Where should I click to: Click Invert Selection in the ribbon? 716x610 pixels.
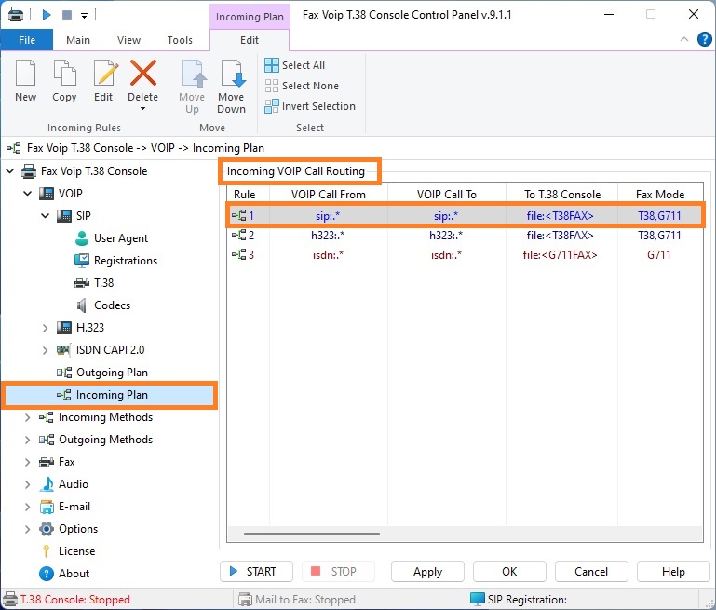coord(310,106)
